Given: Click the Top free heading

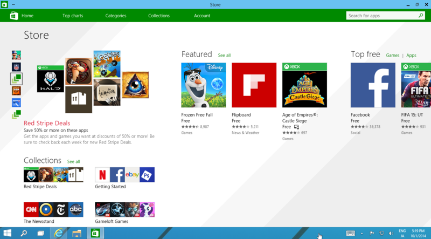Looking at the screenshot, I should 365,54.
